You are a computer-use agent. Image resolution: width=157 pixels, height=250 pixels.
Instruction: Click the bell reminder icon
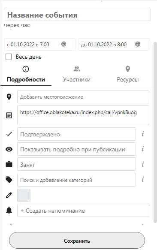click(x=9, y=210)
